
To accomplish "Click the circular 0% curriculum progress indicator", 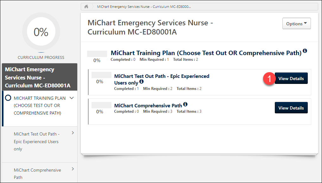I will pyautogui.click(x=41, y=32).
